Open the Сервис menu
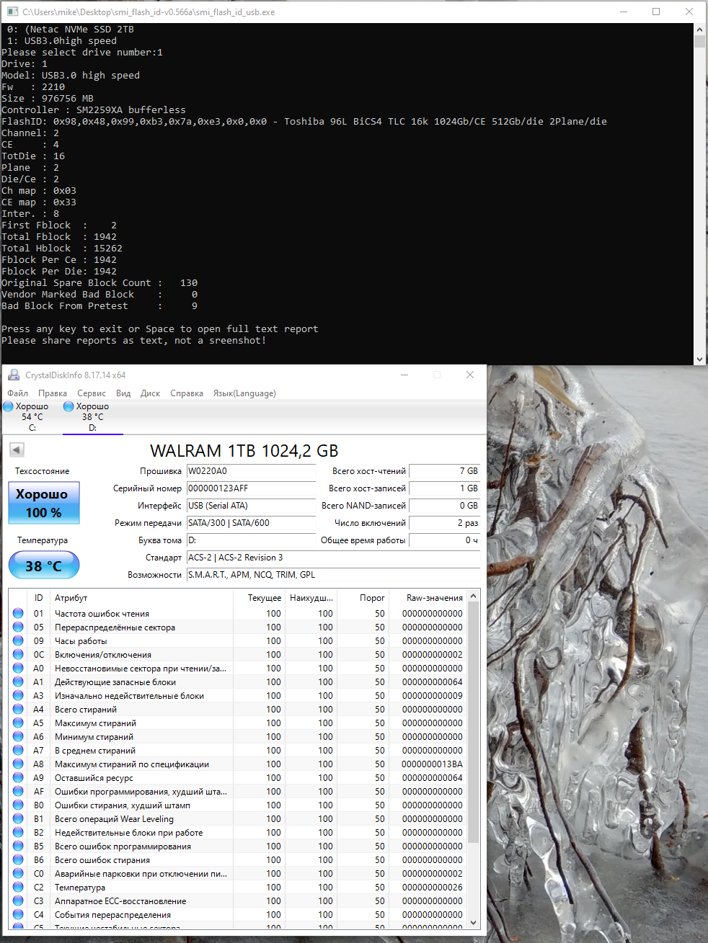This screenshot has width=708, height=943. [92, 393]
